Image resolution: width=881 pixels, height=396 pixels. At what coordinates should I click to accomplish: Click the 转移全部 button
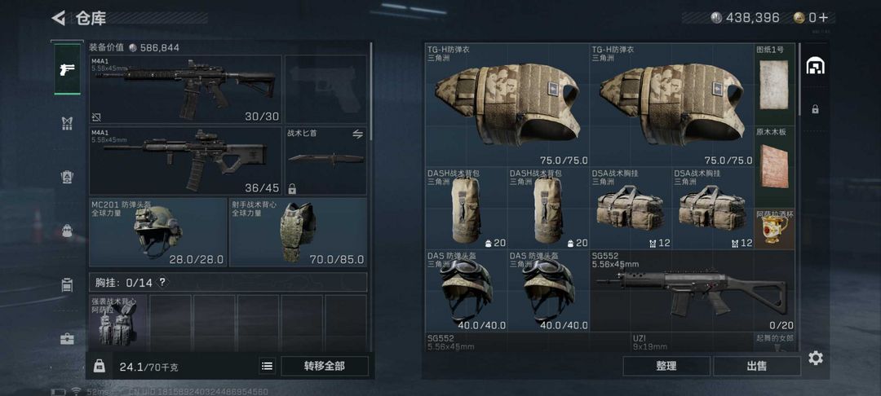pyautogui.click(x=324, y=367)
